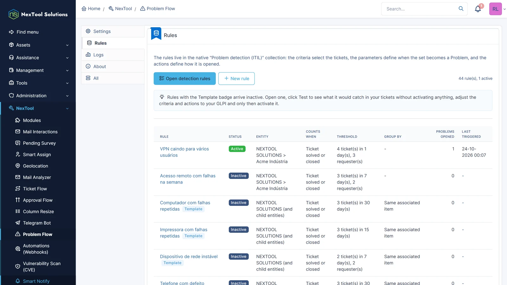Click Open detection rules button
507x285 pixels.
point(185,79)
